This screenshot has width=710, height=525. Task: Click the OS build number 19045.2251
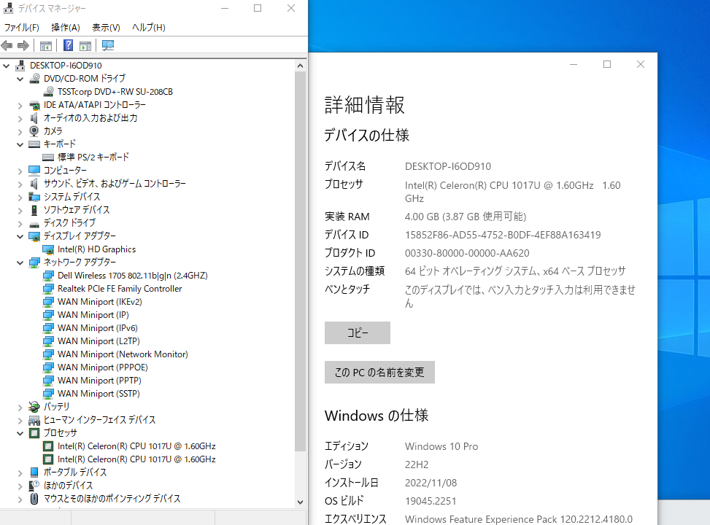pyautogui.click(x=431, y=501)
